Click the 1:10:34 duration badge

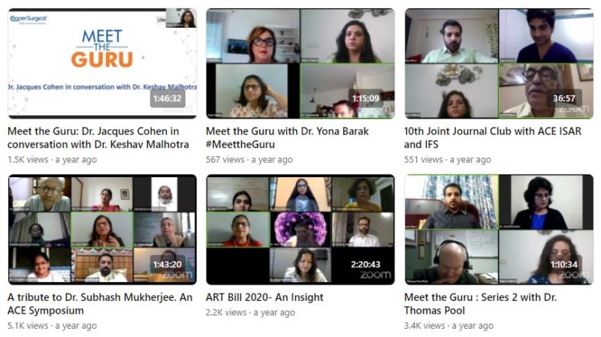564,265
